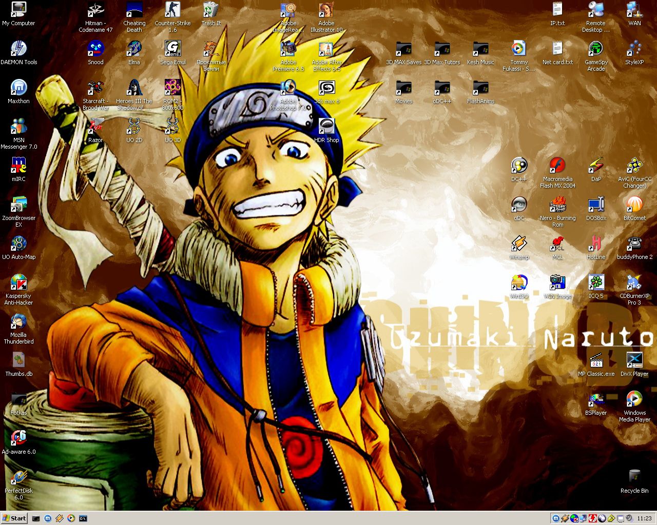Launch DAEMON Tools from the desktop
Image resolution: width=657 pixels, height=525 pixels.
point(18,53)
